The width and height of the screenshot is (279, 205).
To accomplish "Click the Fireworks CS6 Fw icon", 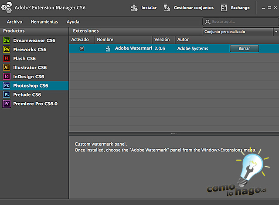I will point(7,49).
